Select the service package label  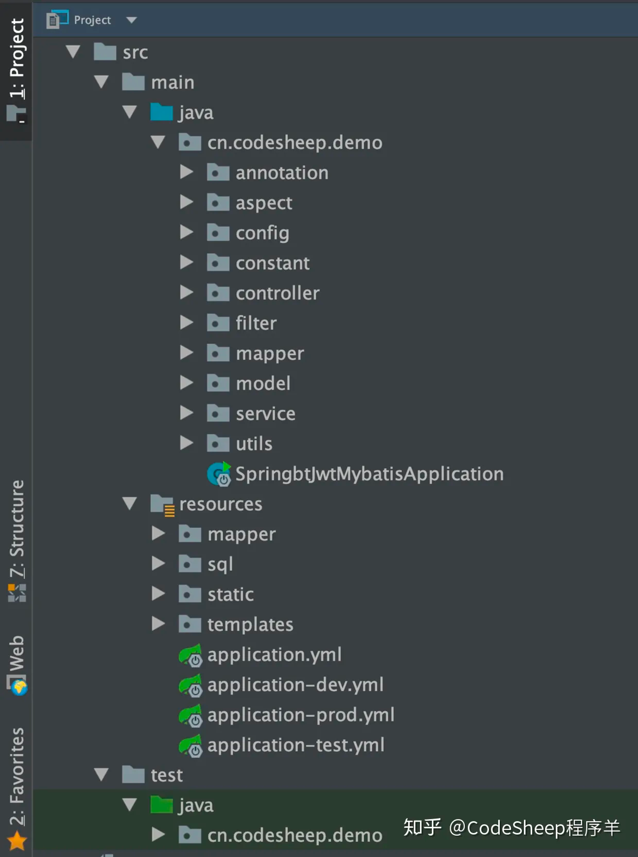click(x=266, y=413)
